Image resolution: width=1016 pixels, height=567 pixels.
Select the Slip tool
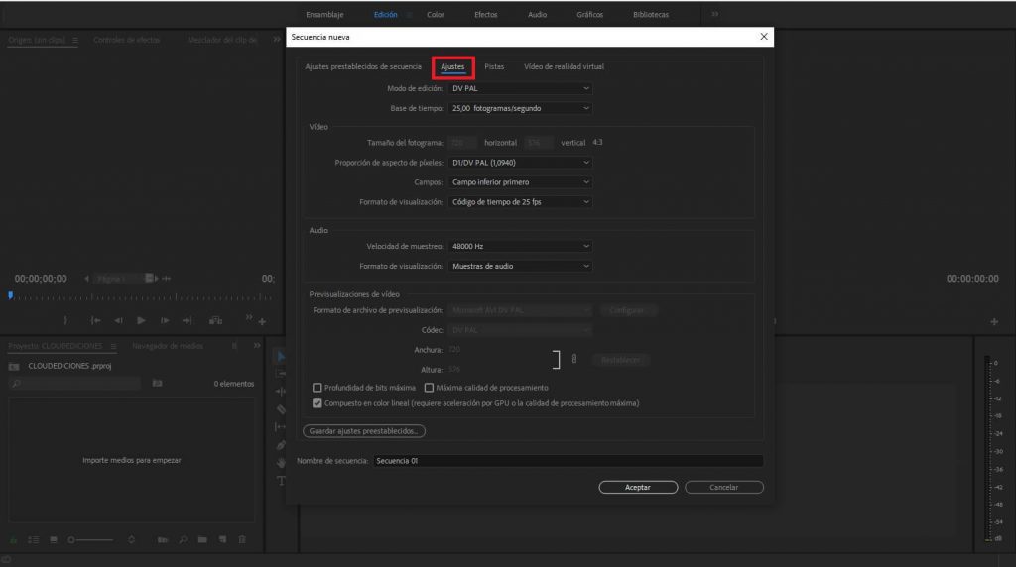click(x=281, y=426)
